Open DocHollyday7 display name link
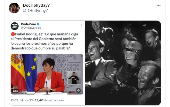Viewport: 170px width, 107px height. (36, 5)
